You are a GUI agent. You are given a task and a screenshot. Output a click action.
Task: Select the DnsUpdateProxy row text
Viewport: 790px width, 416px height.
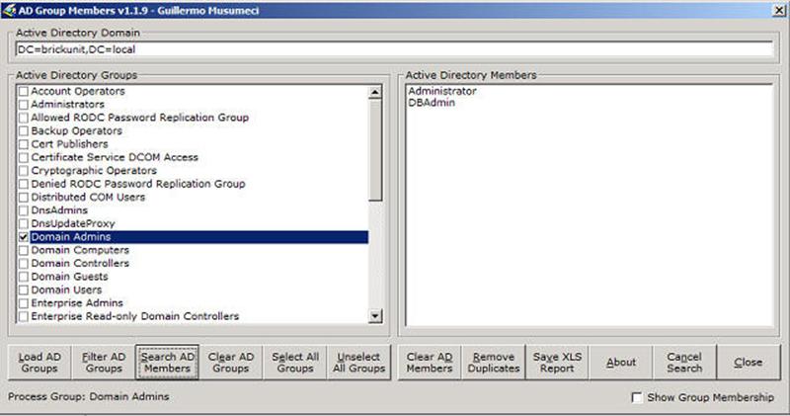tap(72, 223)
